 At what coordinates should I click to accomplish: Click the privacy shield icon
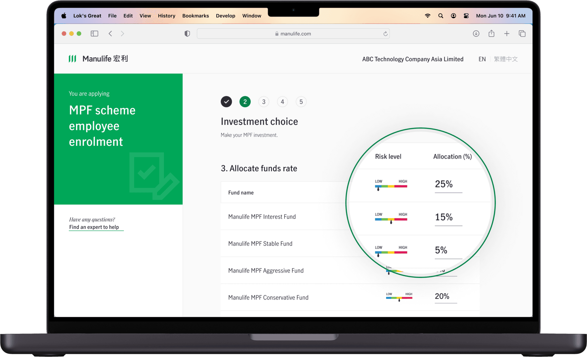tap(187, 34)
